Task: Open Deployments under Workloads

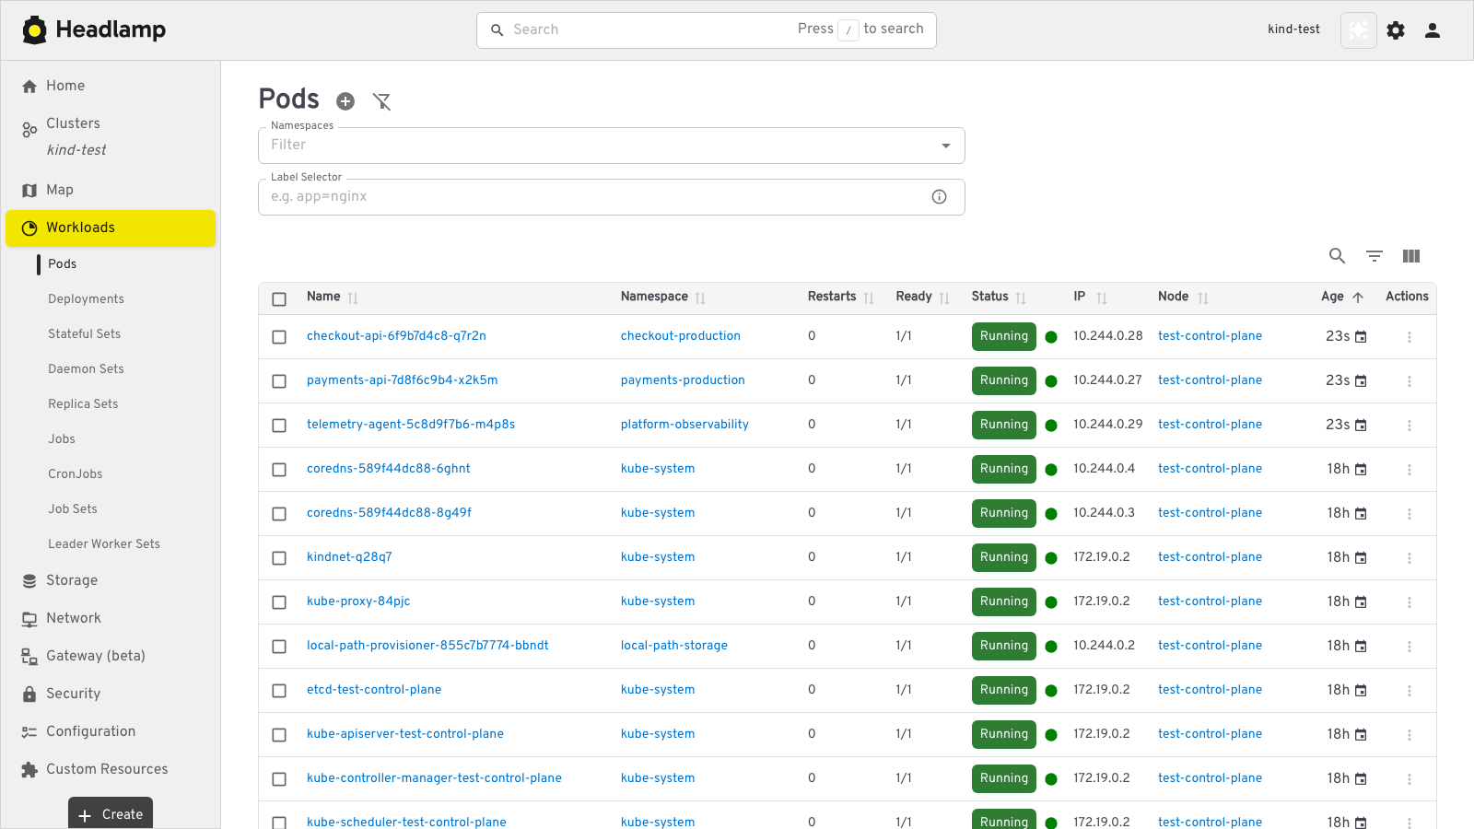Action: pos(87,299)
